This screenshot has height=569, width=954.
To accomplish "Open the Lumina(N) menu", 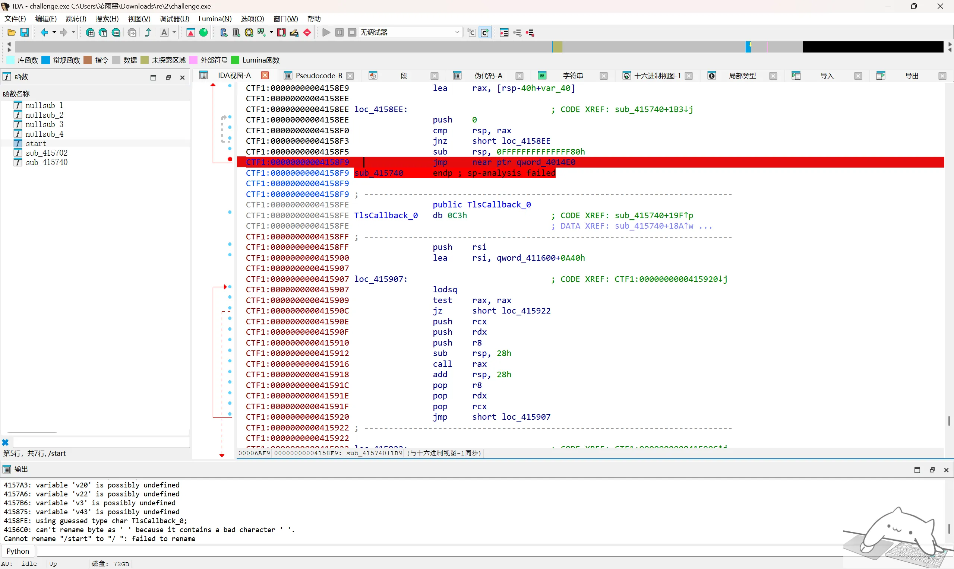I will click(x=215, y=19).
